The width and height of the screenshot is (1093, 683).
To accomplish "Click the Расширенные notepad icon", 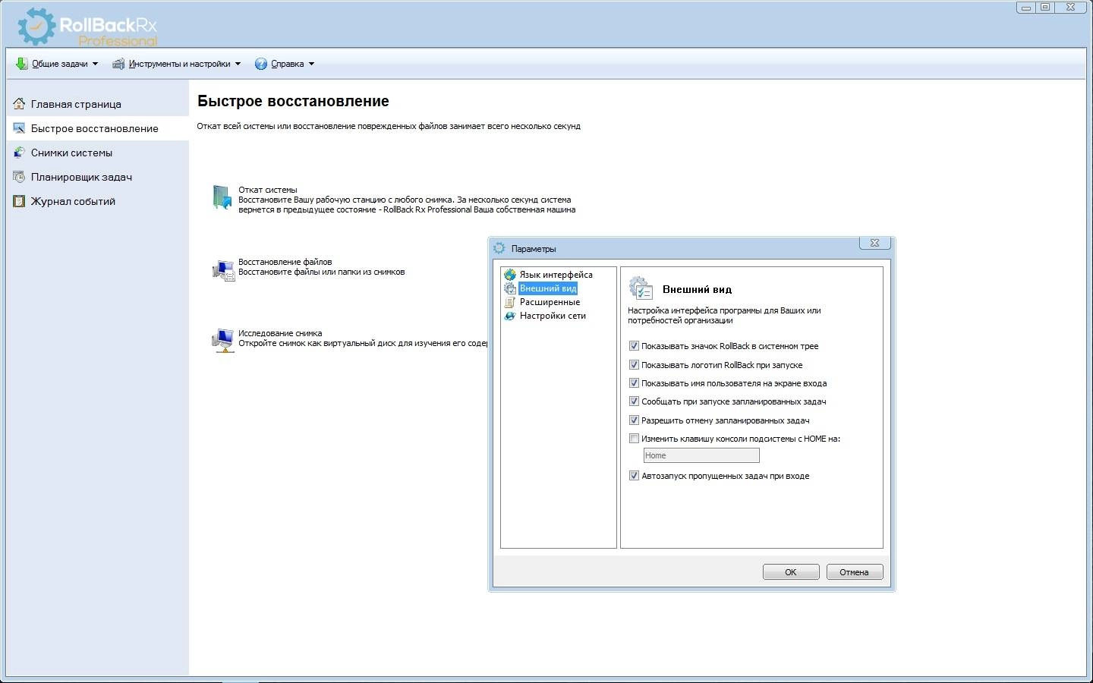I will (510, 302).
